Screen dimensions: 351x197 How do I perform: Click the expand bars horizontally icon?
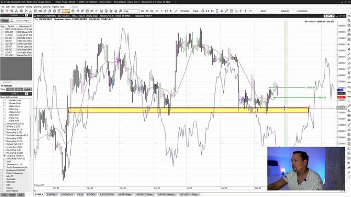(x=212, y=11)
